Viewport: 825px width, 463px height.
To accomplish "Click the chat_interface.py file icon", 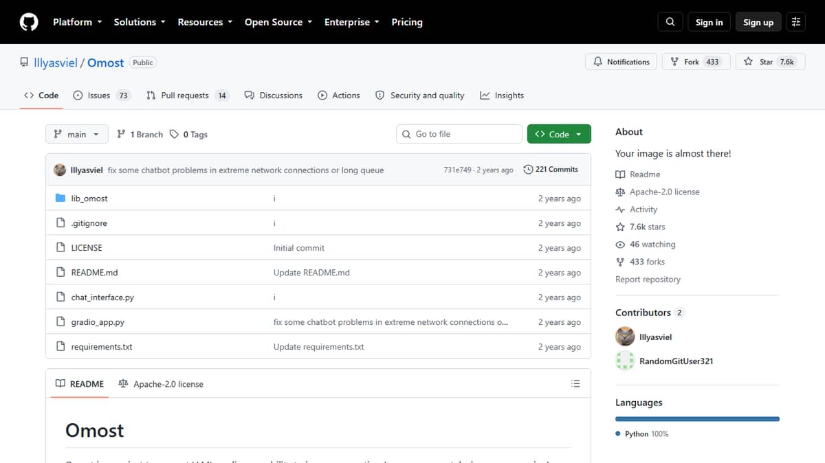I will pyautogui.click(x=60, y=297).
